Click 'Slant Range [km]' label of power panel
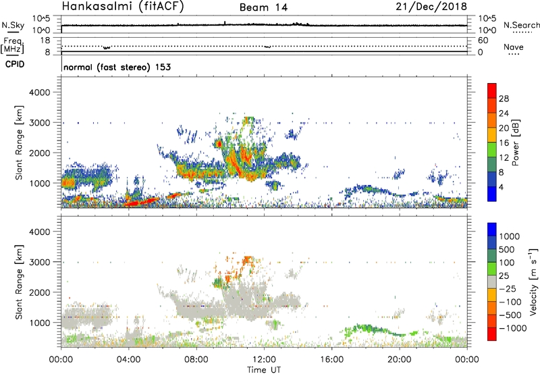540x374 pixels. point(19,142)
